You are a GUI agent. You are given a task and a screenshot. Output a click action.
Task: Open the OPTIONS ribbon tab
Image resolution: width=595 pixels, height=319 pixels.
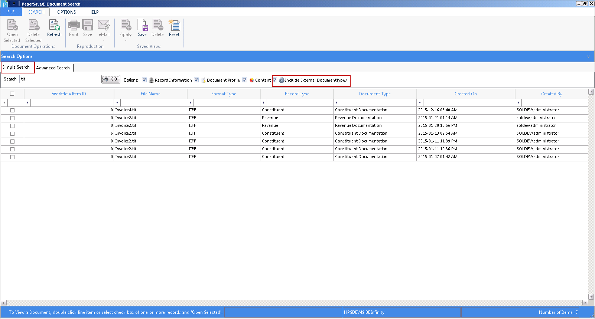tap(67, 12)
